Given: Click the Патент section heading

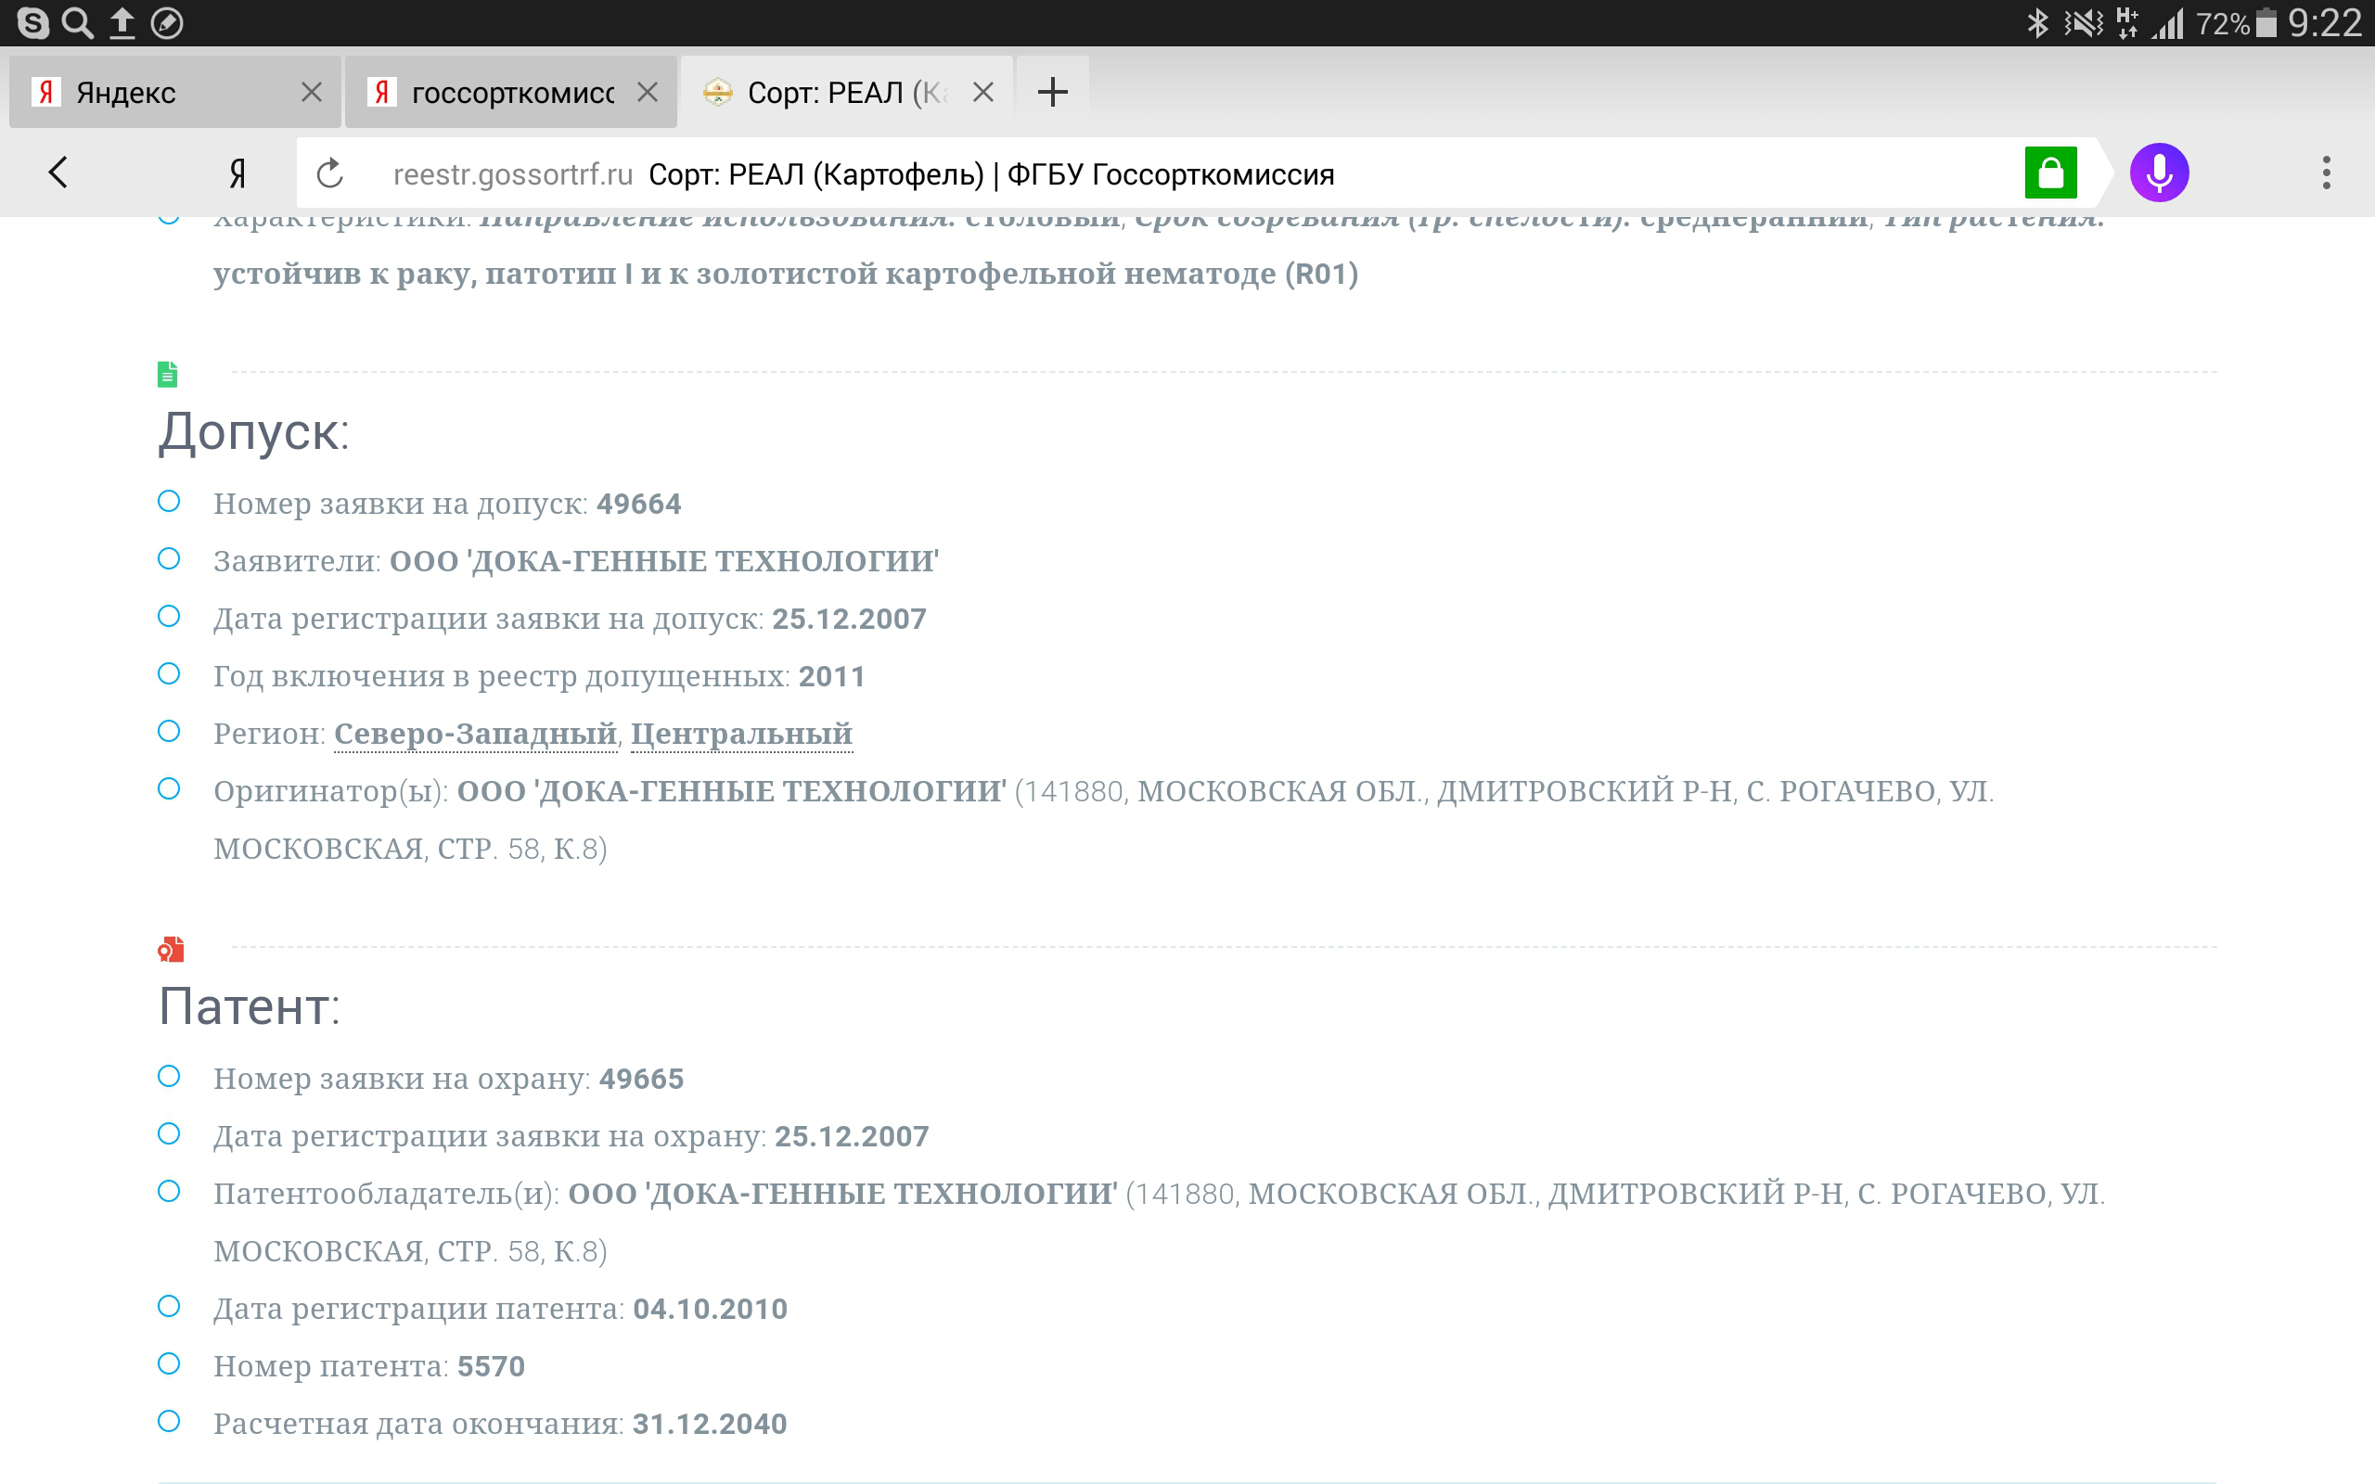Looking at the screenshot, I should point(250,1007).
